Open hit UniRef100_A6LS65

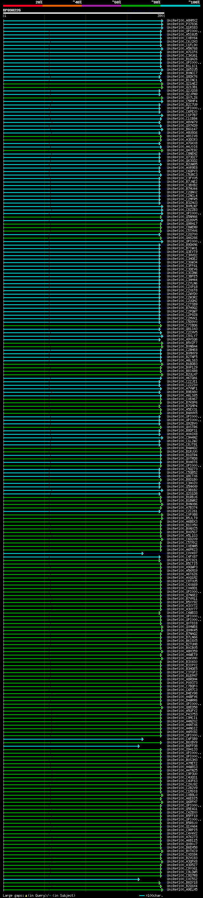click(x=182, y=395)
